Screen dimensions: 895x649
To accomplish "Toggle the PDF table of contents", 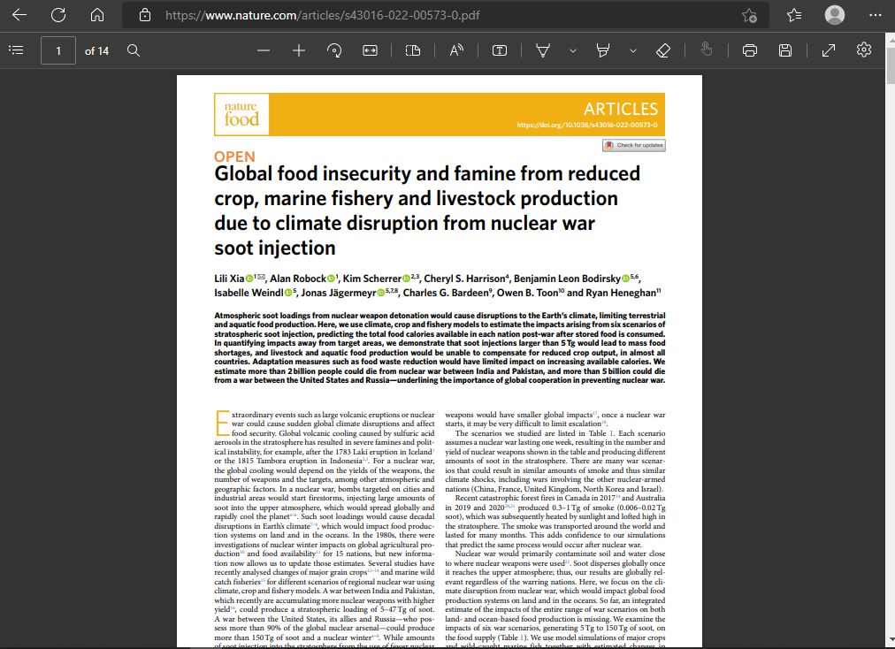I will point(17,50).
